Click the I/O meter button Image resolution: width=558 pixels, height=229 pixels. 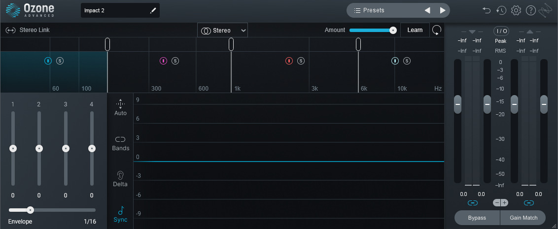click(x=501, y=31)
